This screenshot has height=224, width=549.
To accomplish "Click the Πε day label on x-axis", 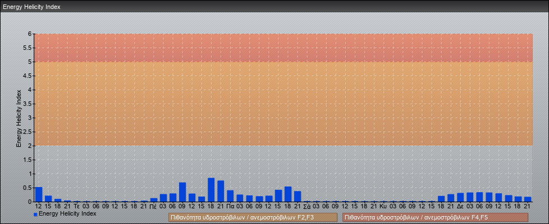I will coord(153,206).
